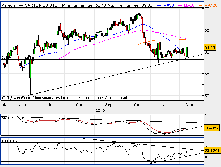The height and width of the screenshot is (167, 221).
Task: Click the orange MA120 legend swatch
Action: (x=200, y=5)
